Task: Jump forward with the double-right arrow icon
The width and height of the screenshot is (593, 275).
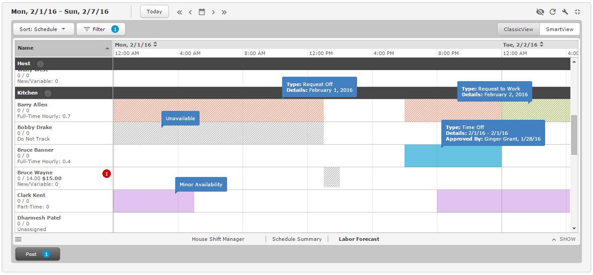Action: tap(224, 12)
